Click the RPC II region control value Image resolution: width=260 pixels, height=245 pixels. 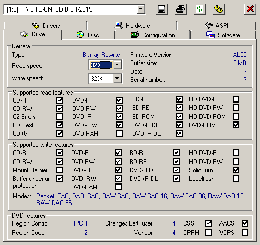click(79, 223)
